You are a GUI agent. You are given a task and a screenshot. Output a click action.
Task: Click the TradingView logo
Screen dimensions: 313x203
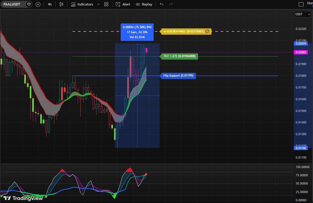pos(23,198)
